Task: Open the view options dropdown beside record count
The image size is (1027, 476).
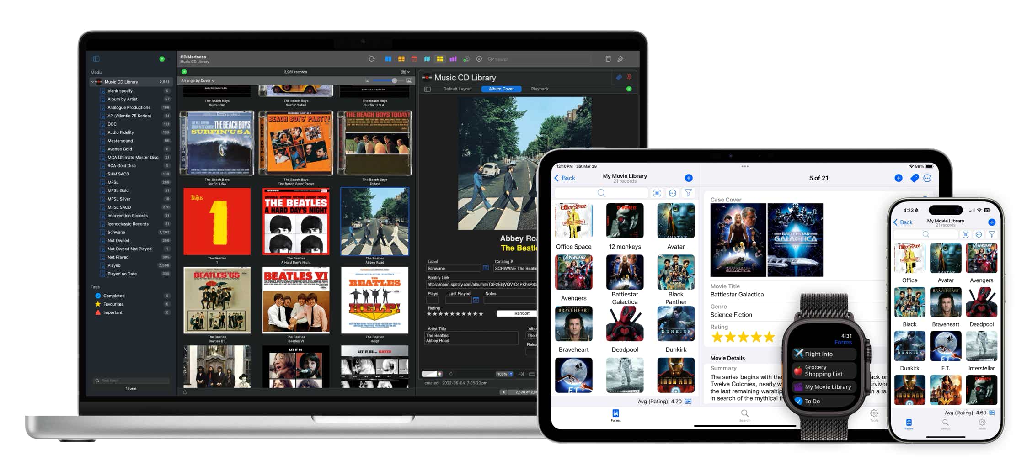Action: pyautogui.click(x=405, y=72)
